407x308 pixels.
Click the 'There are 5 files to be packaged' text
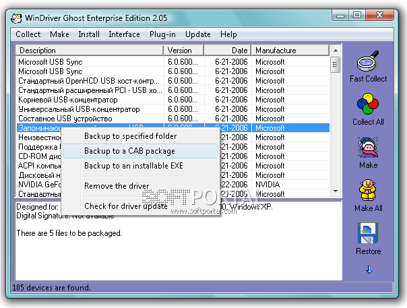tap(69, 233)
